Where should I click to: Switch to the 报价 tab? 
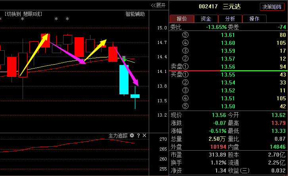pos(182,19)
